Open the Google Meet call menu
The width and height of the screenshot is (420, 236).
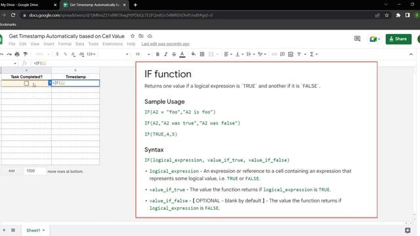click(375, 39)
